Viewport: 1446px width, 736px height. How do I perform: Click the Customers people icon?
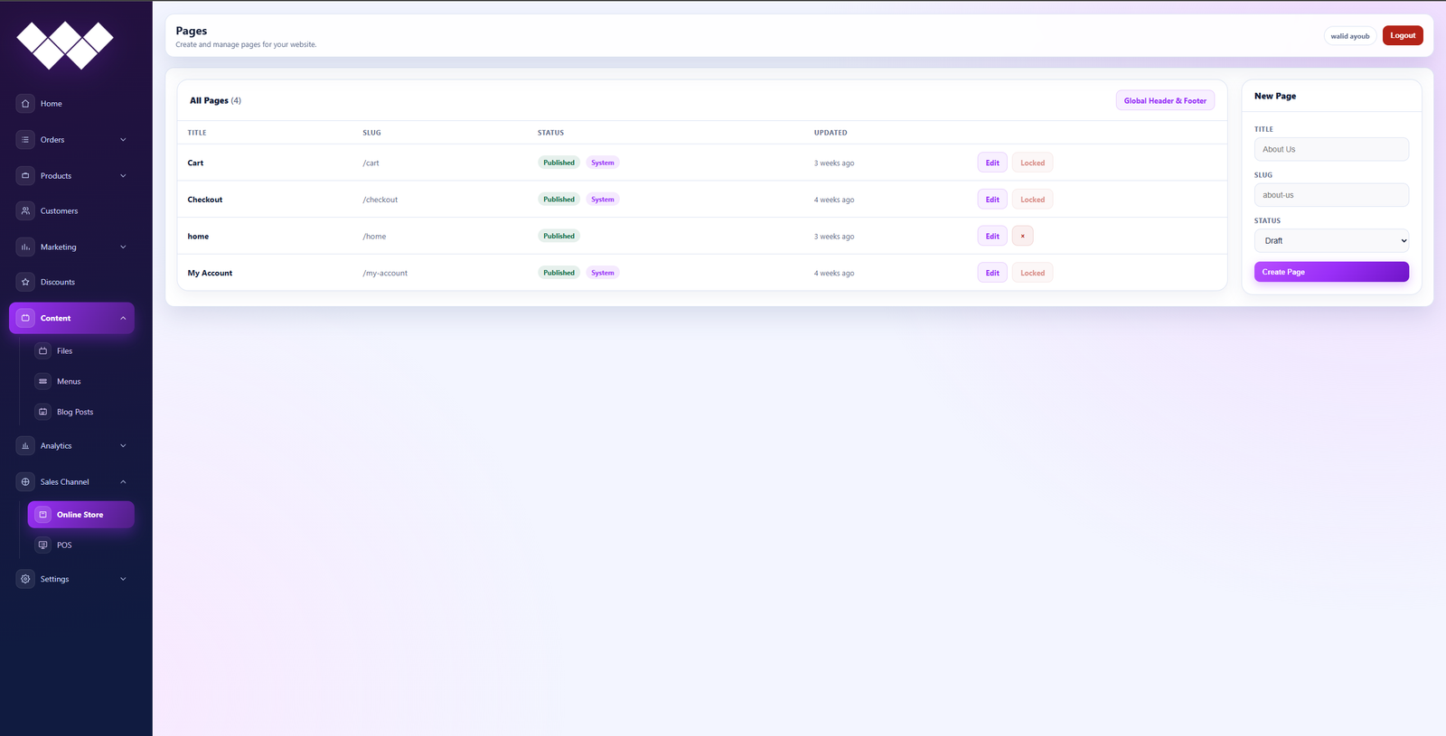25,211
